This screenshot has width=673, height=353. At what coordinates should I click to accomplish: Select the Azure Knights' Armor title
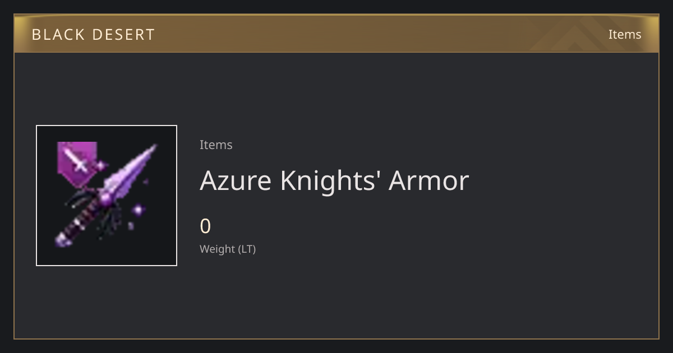(334, 180)
